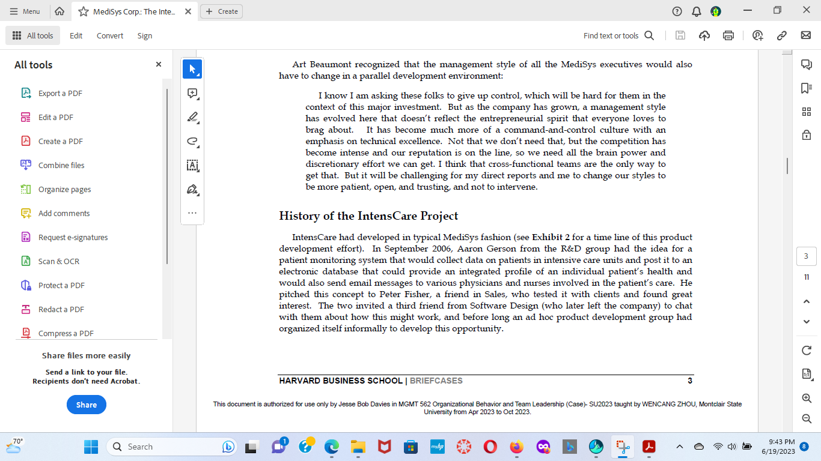Choose the text box selection tool
821x461 pixels.
[192, 165]
